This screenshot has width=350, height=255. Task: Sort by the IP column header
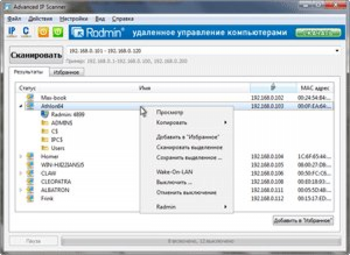273,88
